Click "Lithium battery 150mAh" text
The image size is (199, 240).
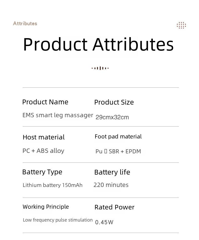52,185
